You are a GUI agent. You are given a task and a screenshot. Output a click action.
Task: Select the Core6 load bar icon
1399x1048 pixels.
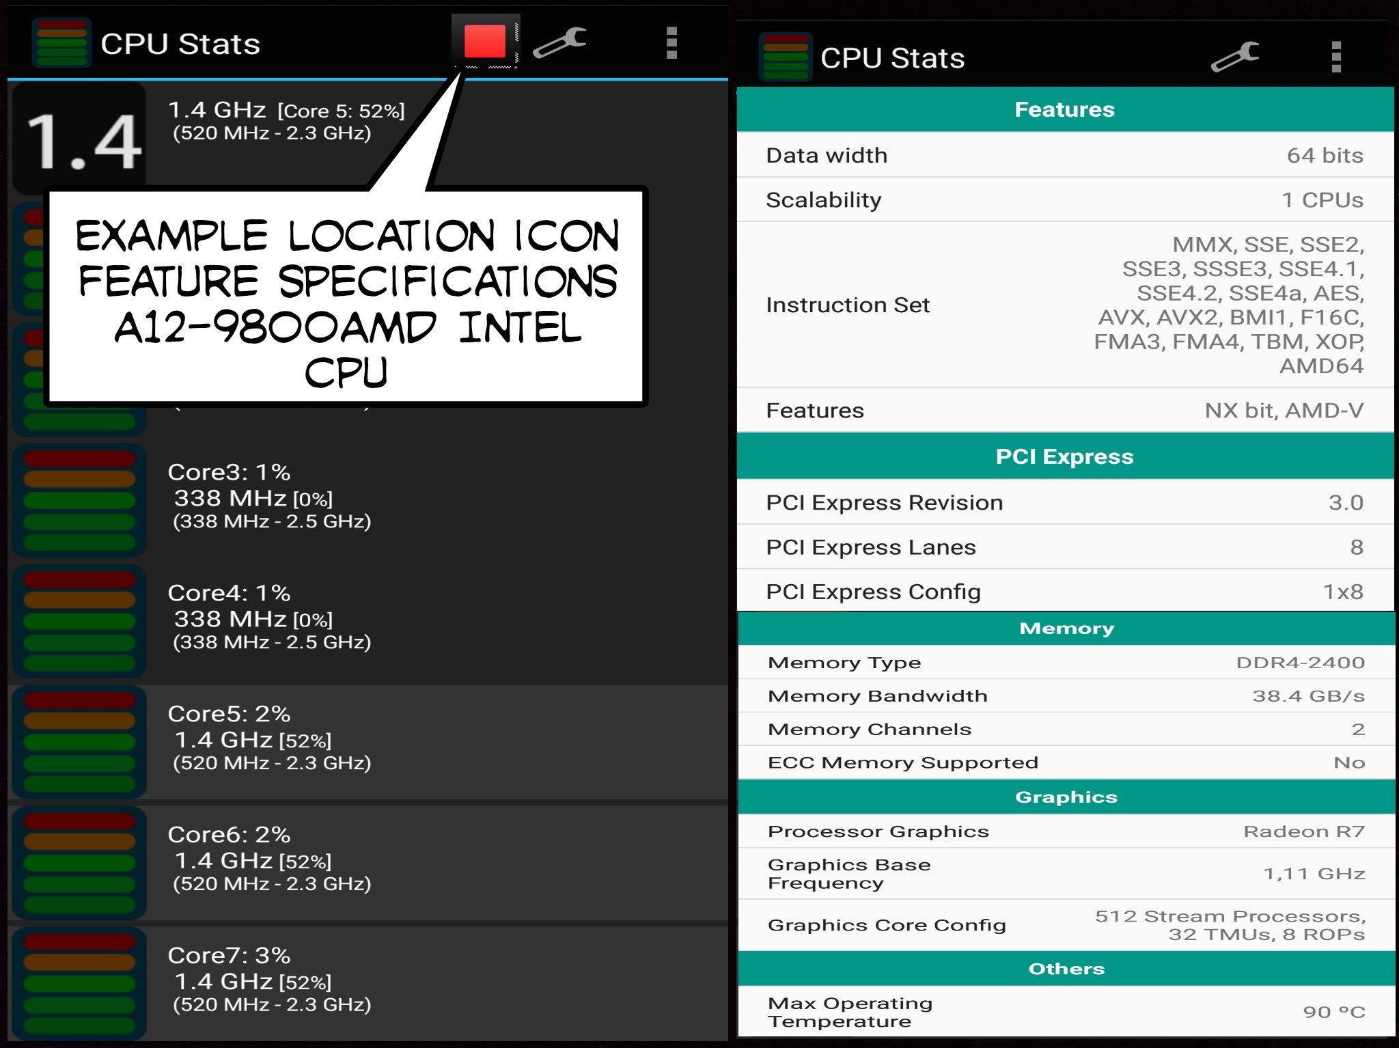tap(80, 863)
